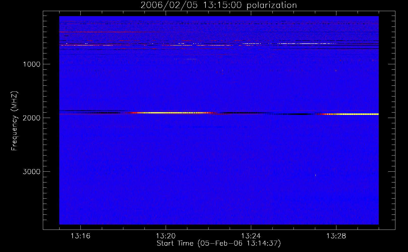The image size is (408, 252).
Task: Click the plot title '2006/02/05 13:15:00 polarization'
Action: (219, 5)
